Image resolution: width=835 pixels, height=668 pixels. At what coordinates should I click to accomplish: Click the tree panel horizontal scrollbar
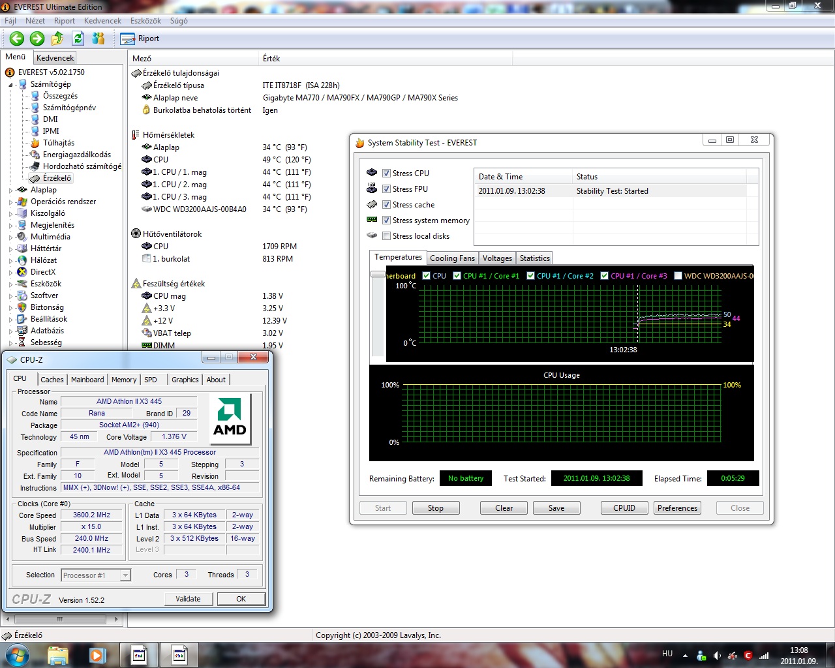[x=61, y=619]
